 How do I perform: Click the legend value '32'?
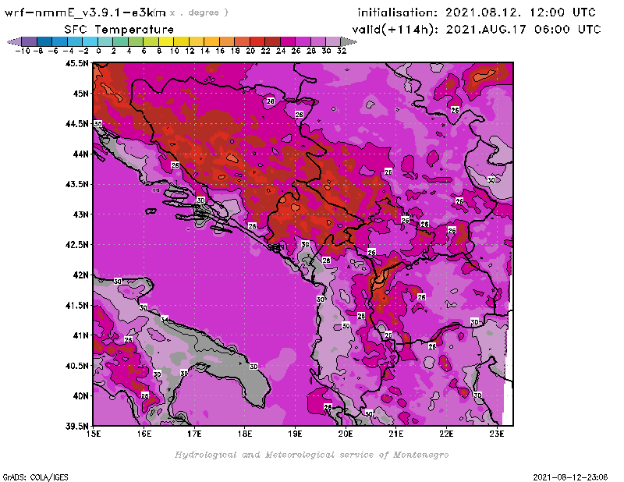(x=342, y=51)
